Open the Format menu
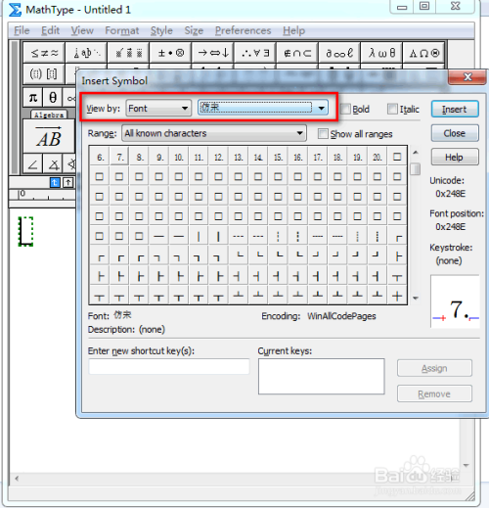Screen dimensions: 489x508 [x=122, y=30]
